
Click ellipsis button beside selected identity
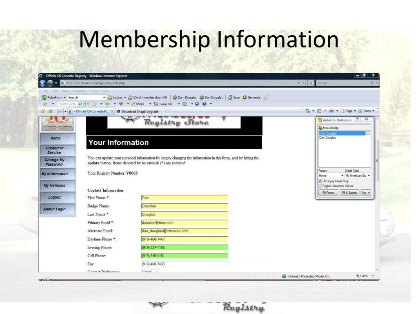tap(368, 133)
